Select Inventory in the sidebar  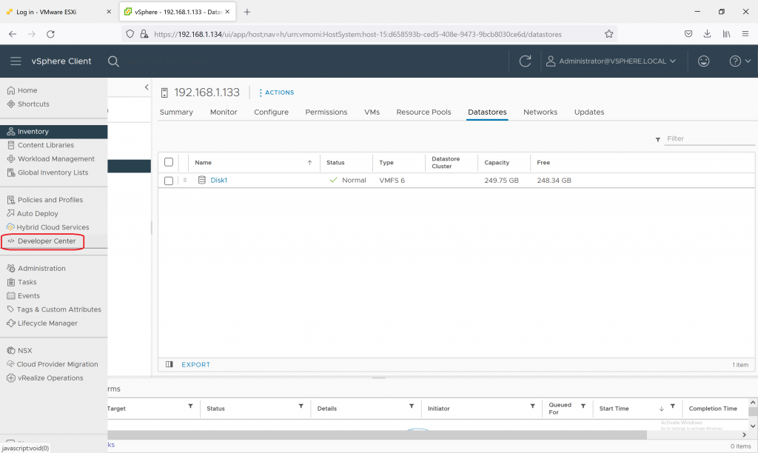click(x=53, y=132)
